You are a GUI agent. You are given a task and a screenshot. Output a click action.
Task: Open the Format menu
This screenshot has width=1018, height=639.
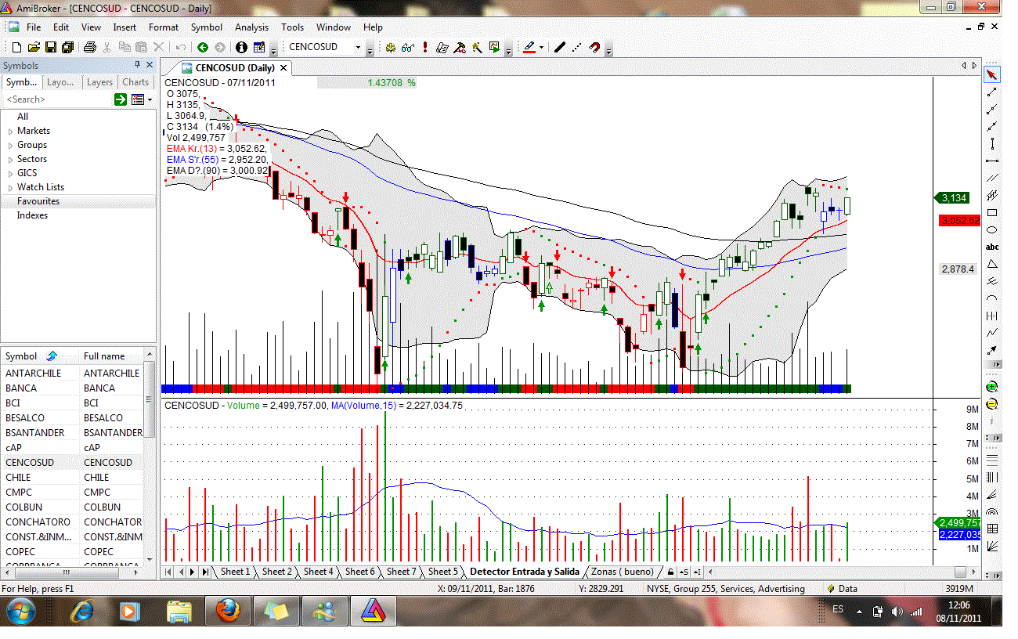pos(164,27)
